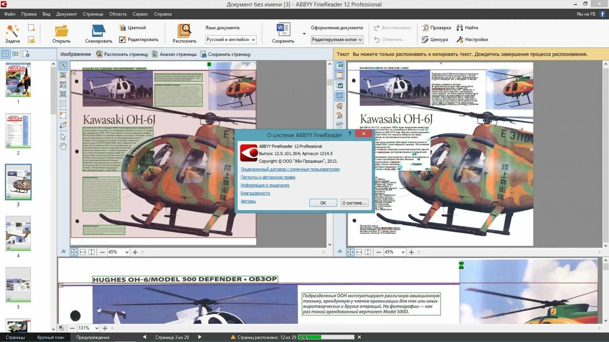Viewport: 609px width, 342px height.
Task: Select the arrow pointer tool
Action: [63, 137]
